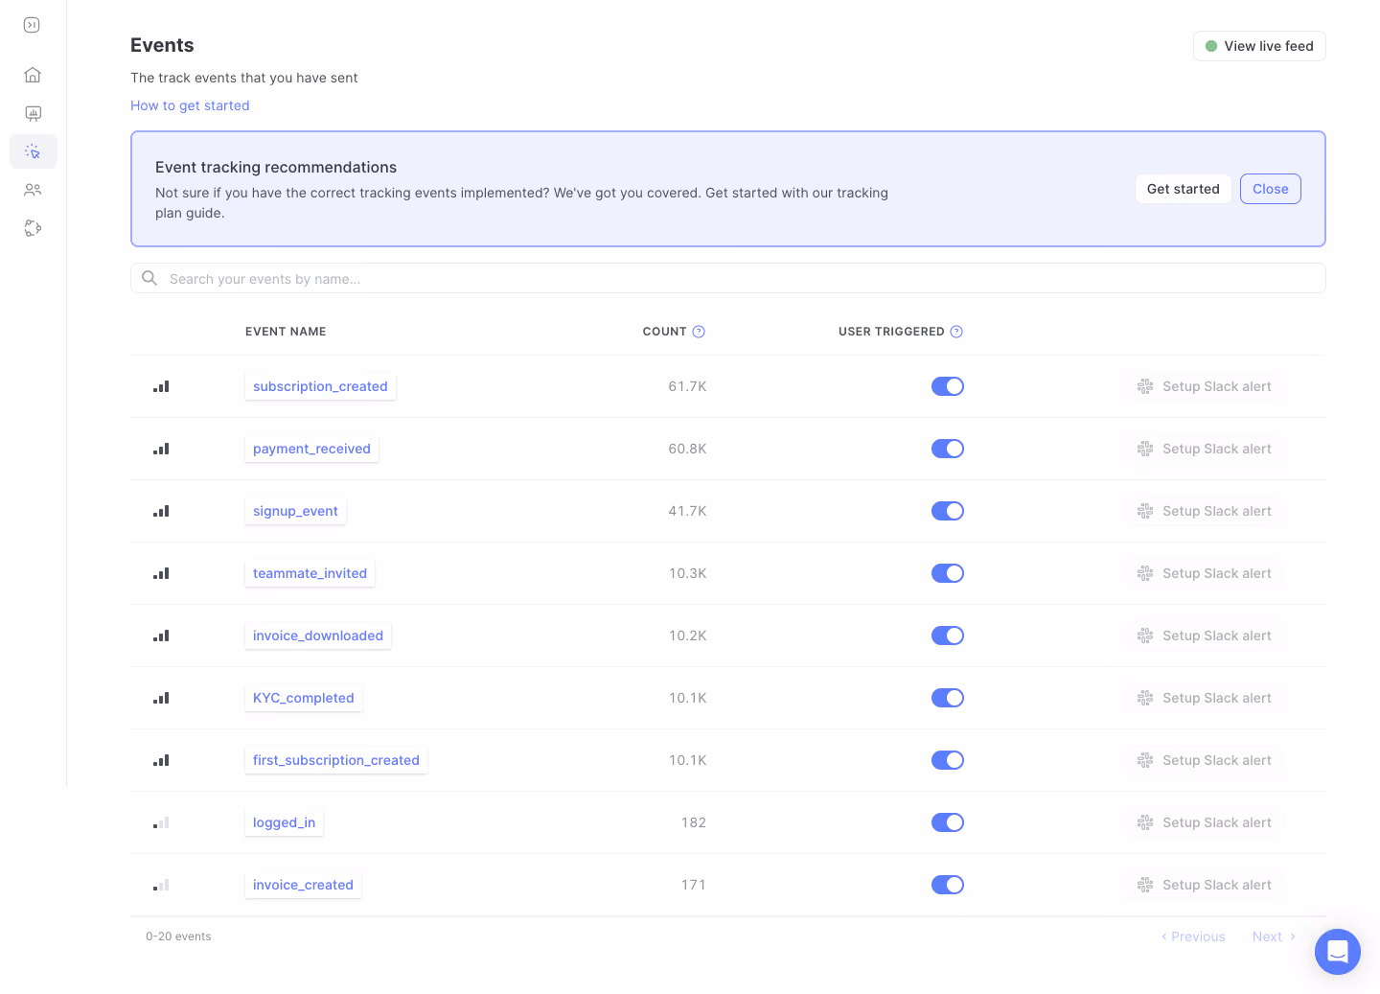Open the KYC_completed event link
The width and height of the screenshot is (1380, 994).
point(304,698)
